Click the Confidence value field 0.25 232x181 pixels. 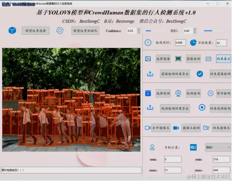132,31
